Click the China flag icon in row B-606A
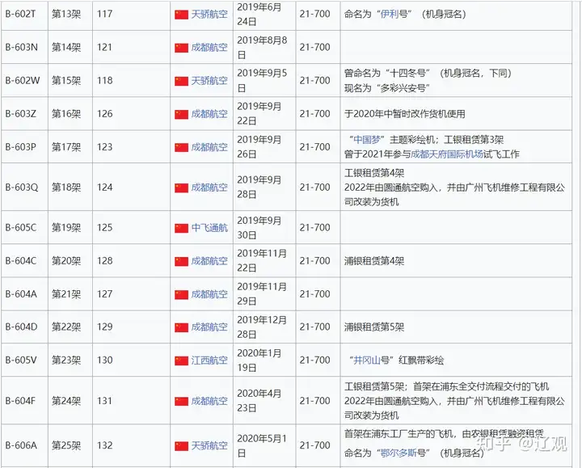582x468 pixels. point(182,445)
